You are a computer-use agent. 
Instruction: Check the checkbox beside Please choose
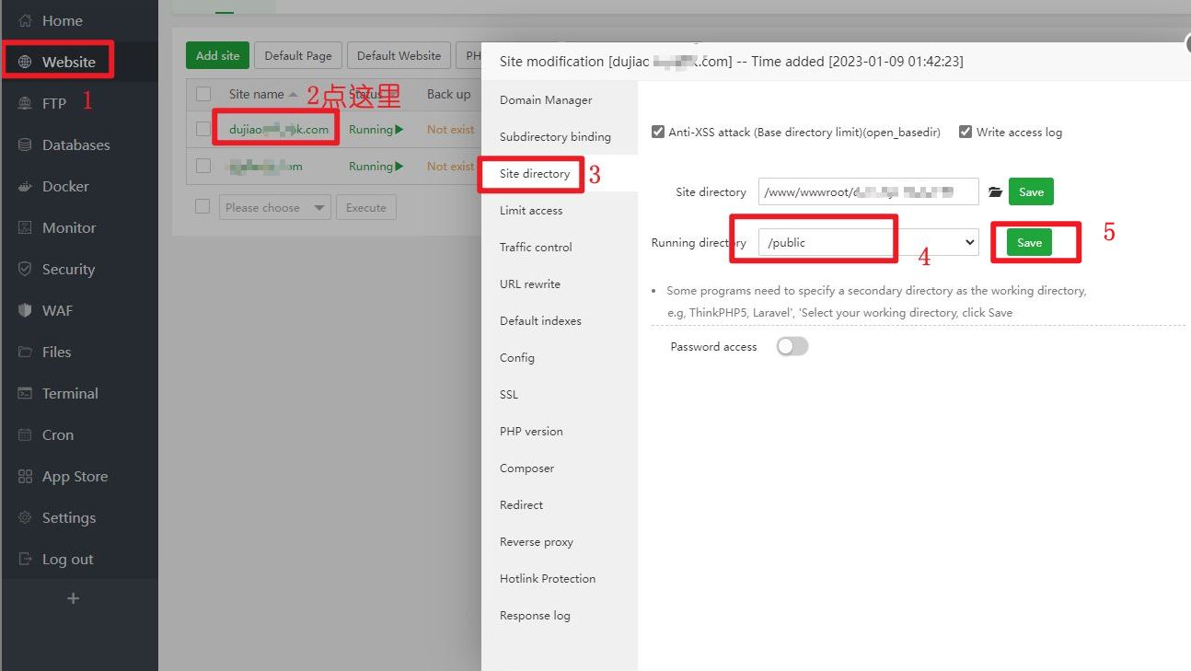tap(202, 207)
